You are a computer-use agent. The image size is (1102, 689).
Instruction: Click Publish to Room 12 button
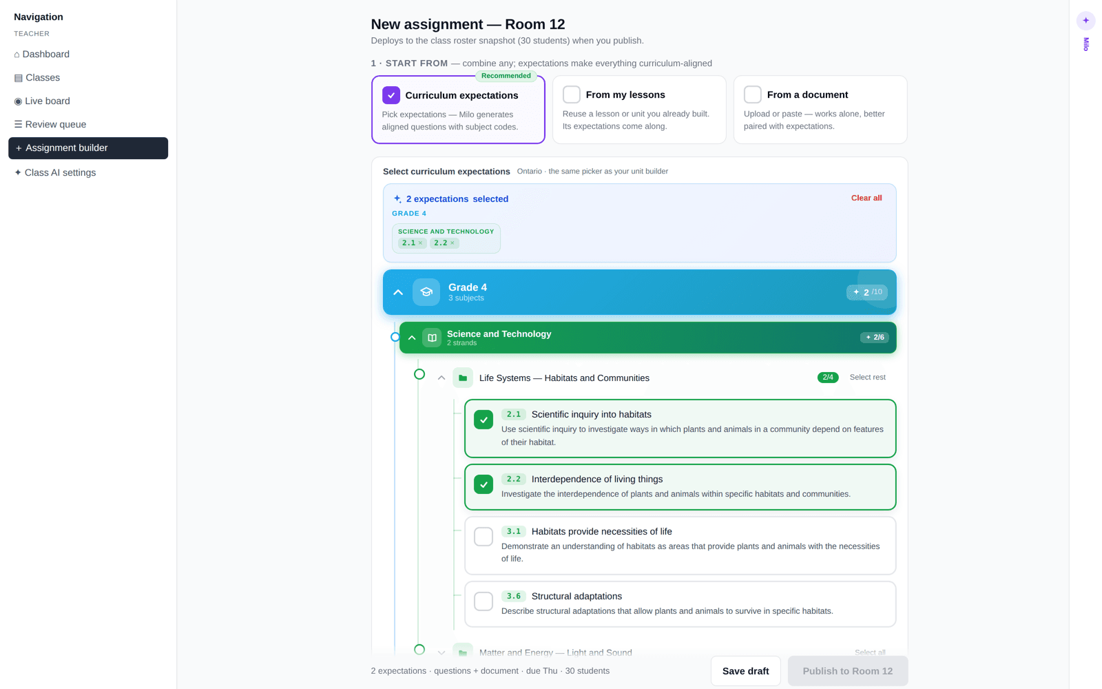(848, 671)
